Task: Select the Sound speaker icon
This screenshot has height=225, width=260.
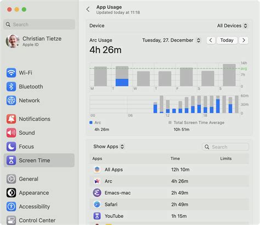Action: coord(11,133)
